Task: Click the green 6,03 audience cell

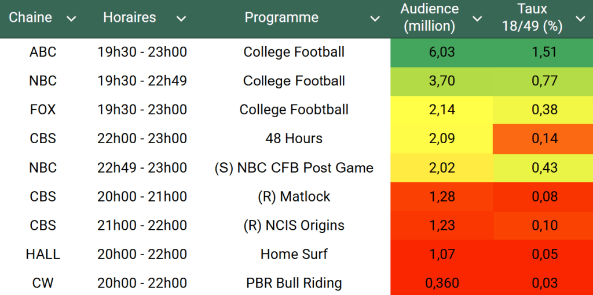Action: [442, 52]
